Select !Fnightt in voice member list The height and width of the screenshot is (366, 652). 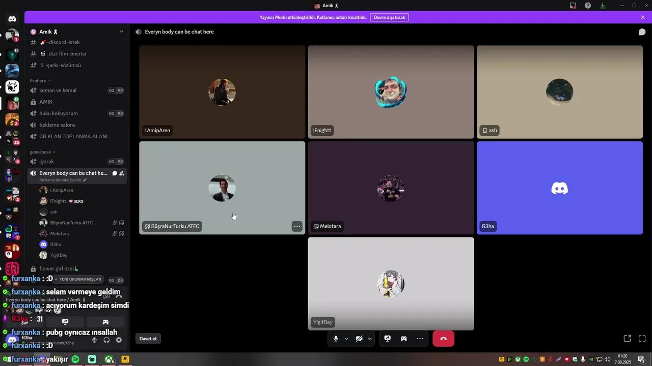point(81,201)
